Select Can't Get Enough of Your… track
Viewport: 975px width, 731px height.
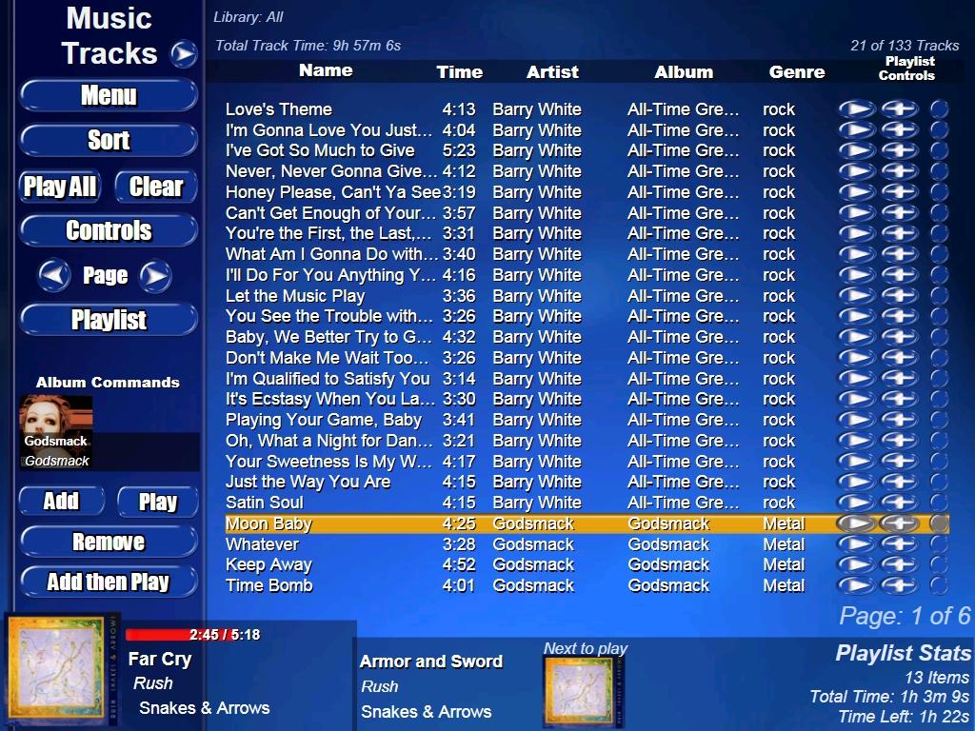330,213
